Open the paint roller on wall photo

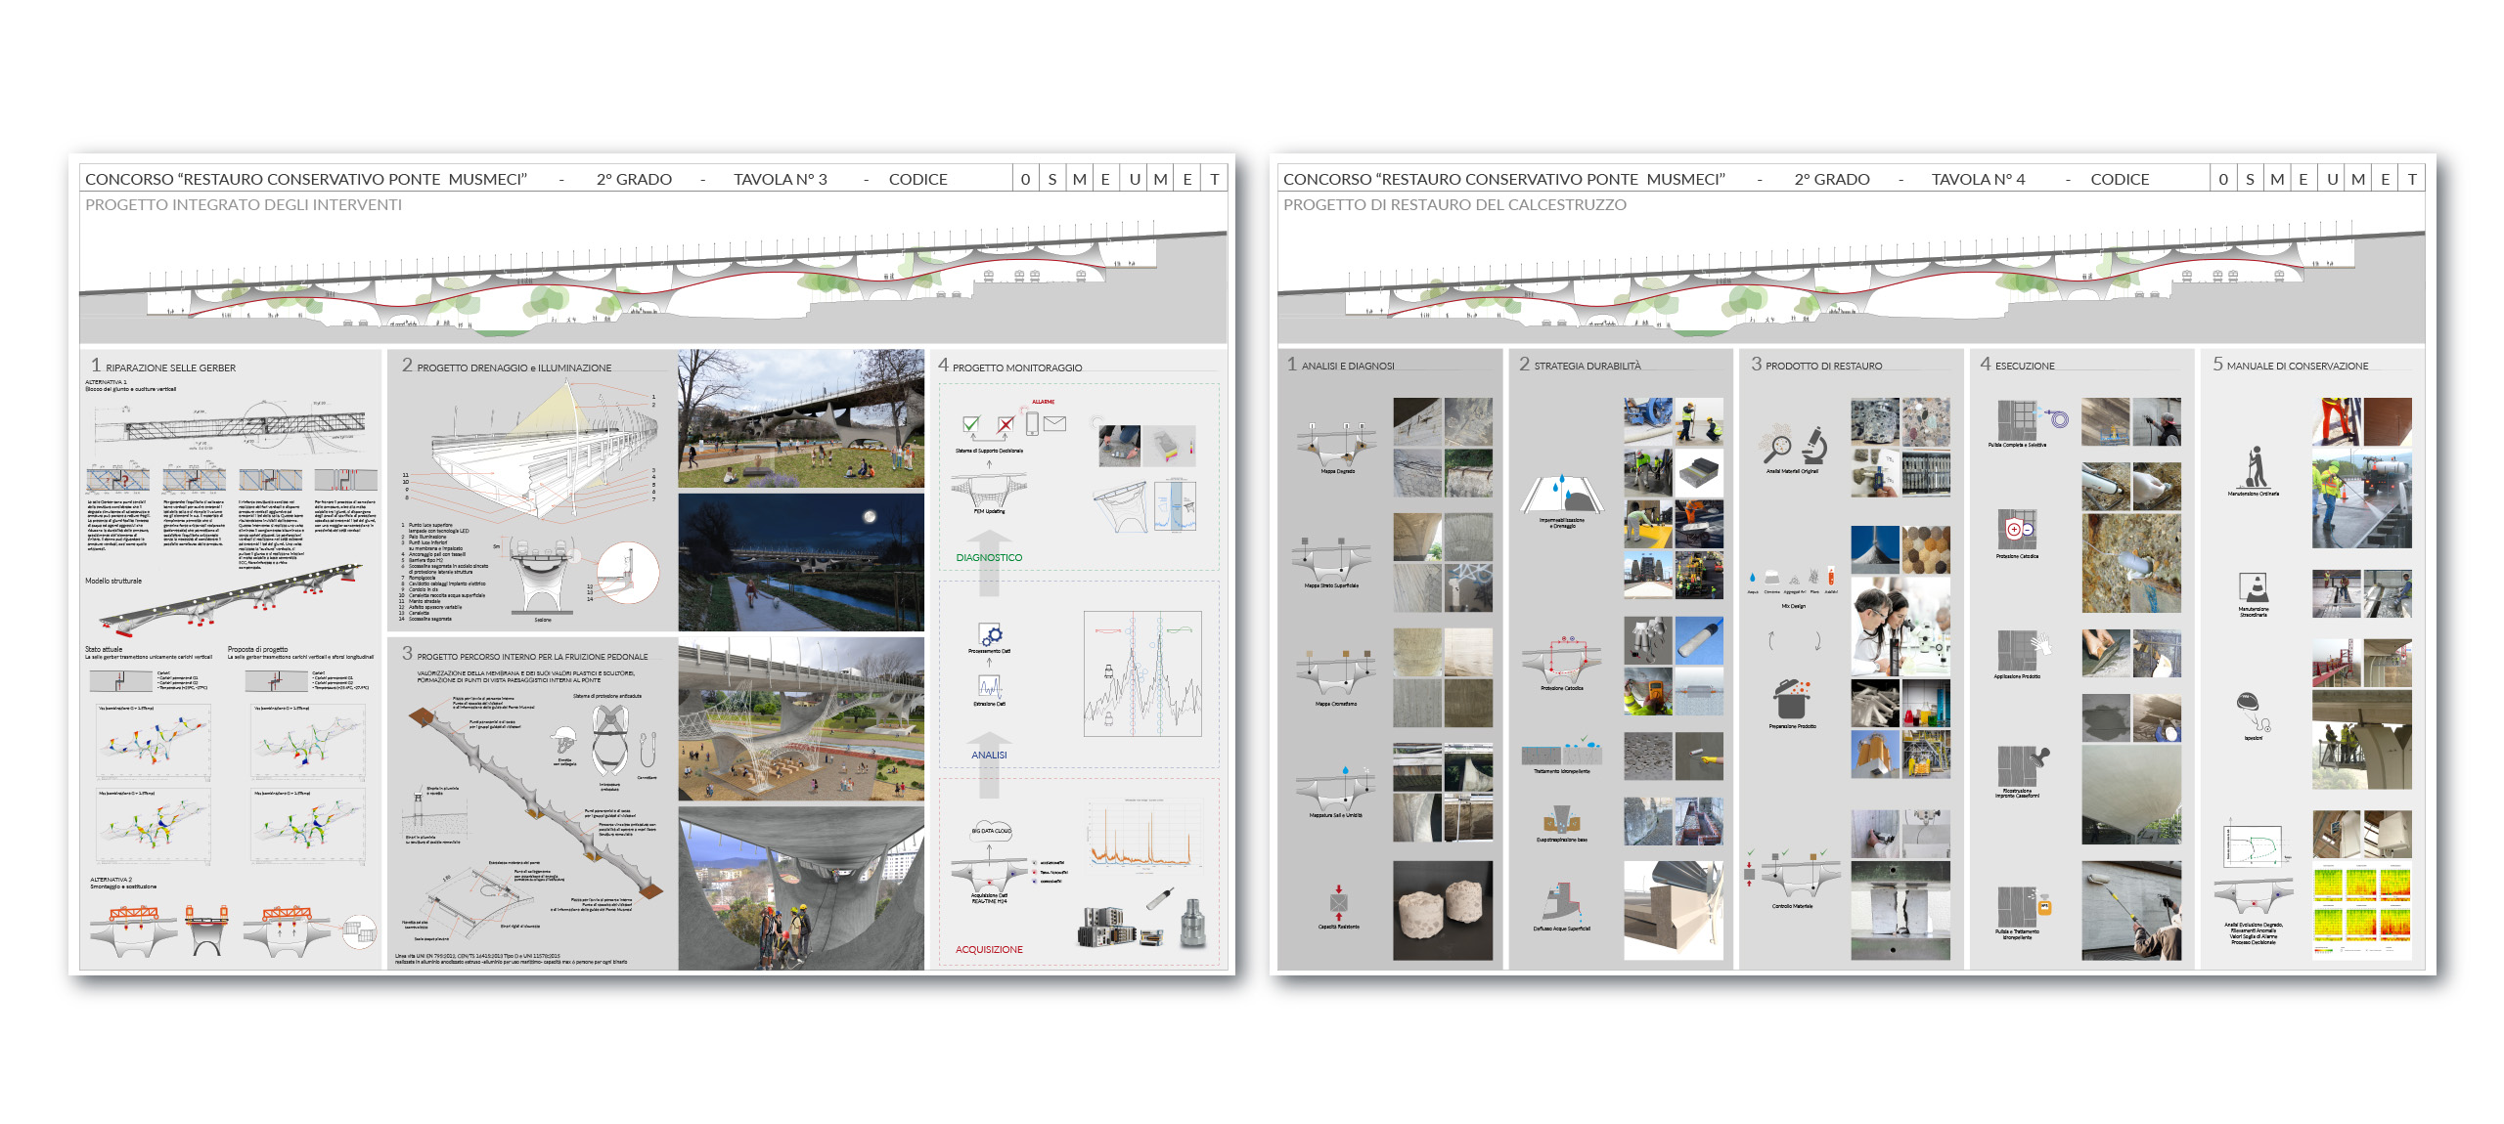tap(2131, 910)
